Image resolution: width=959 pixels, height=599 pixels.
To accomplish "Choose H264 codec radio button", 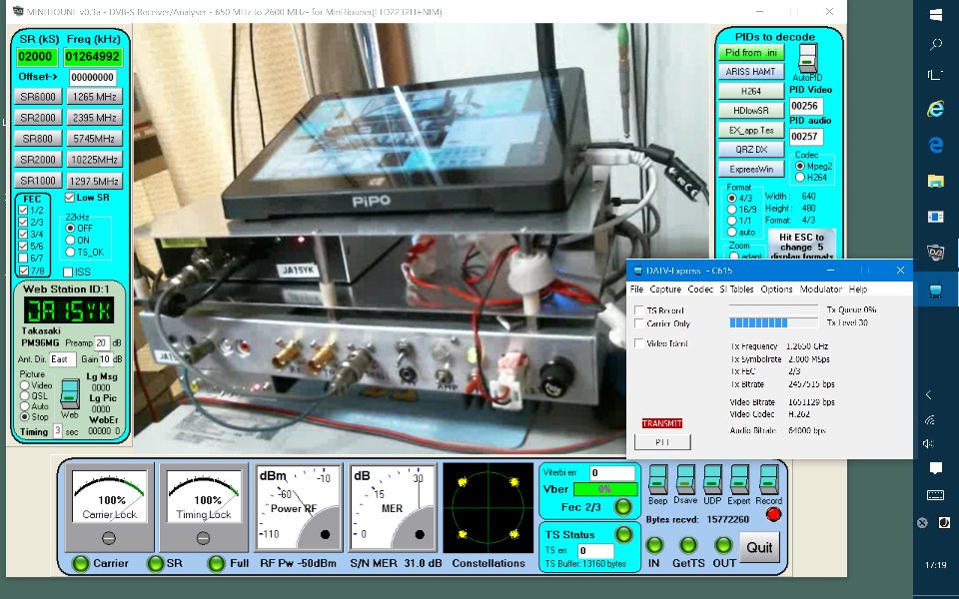I will point(799,178).
